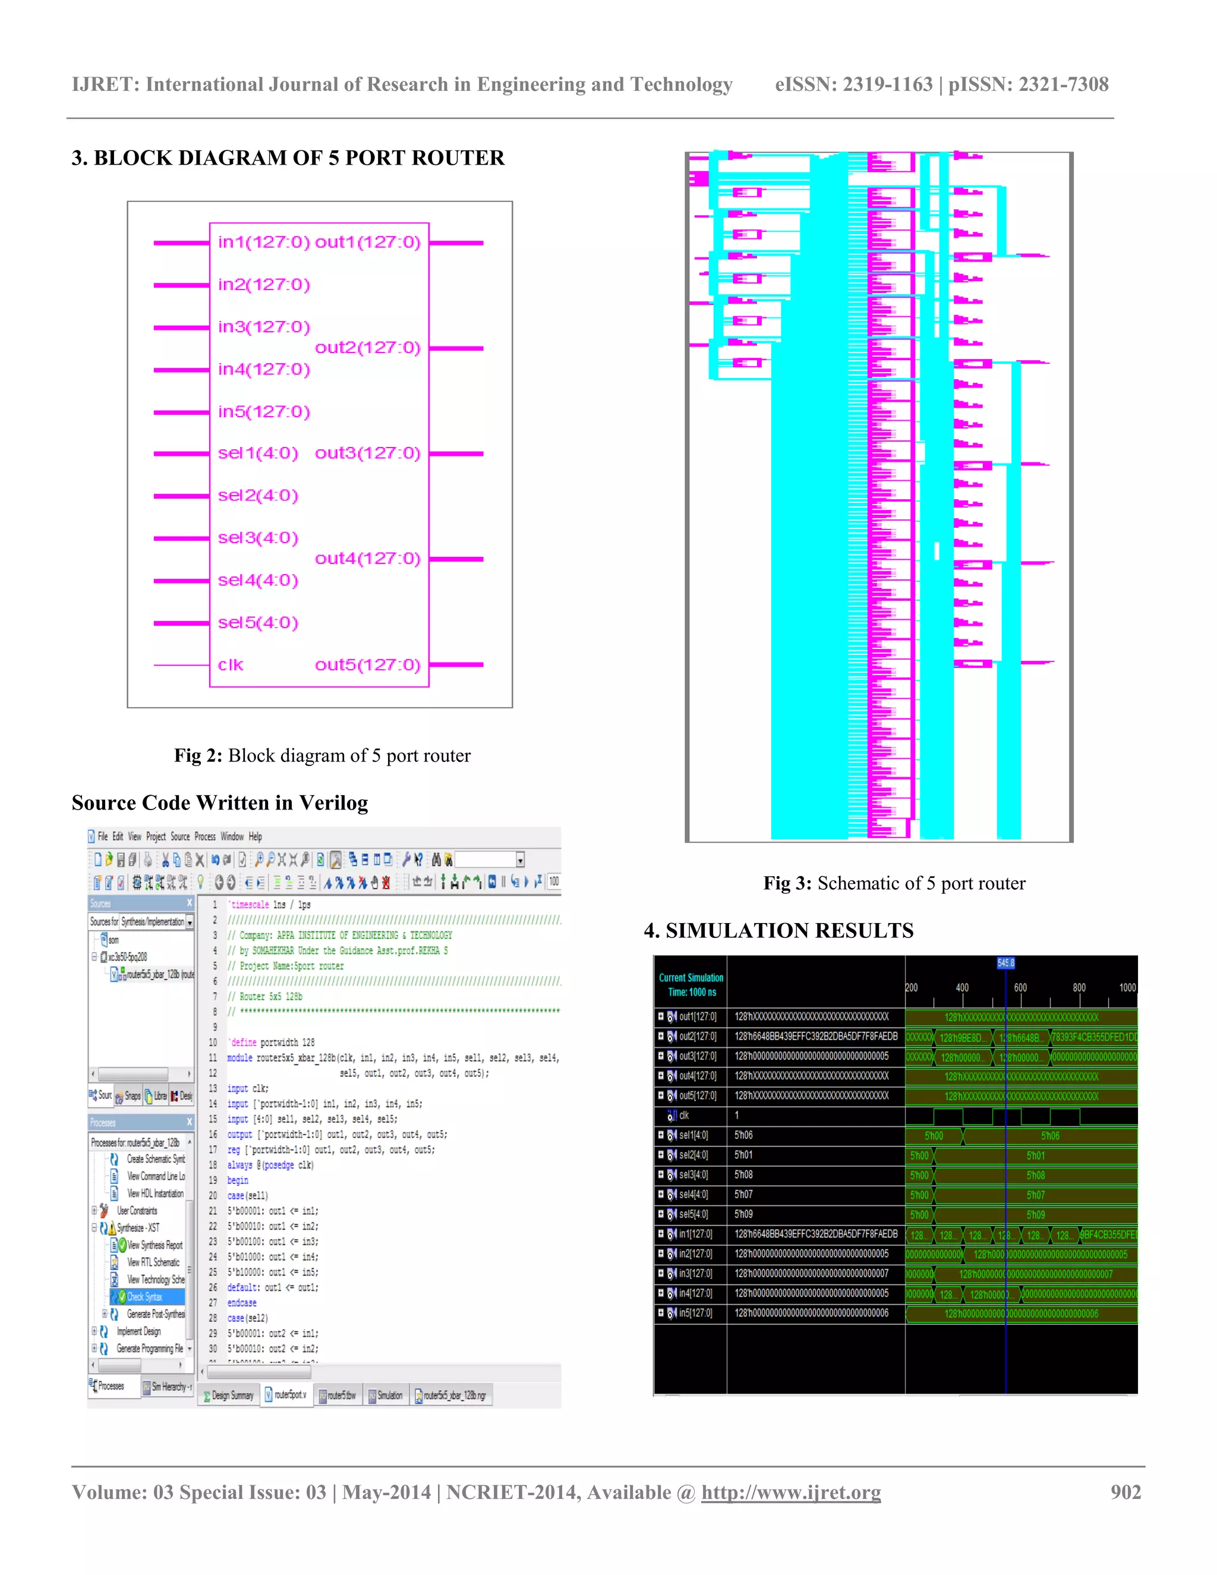Click the lightbulb Language Templates icon

coord(200,882)
